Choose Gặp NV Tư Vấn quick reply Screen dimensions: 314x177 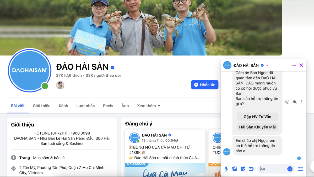coord(257,117)
